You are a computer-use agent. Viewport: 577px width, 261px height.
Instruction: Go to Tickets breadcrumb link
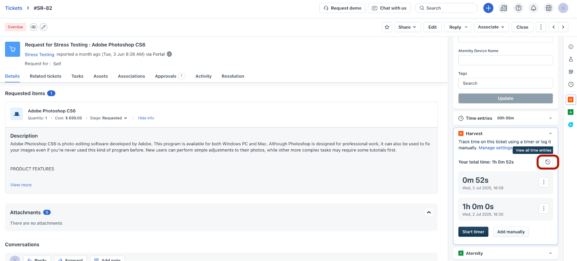pos(14,8)
